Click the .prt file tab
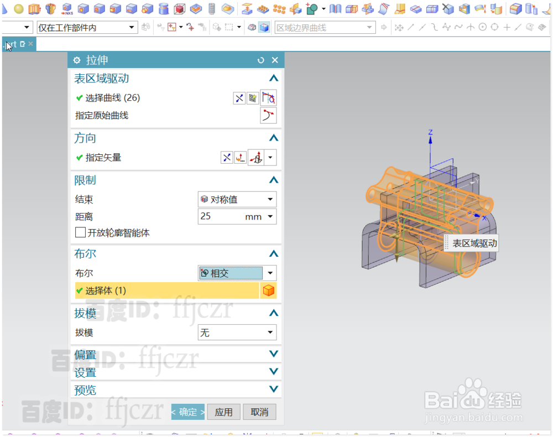 coord(18,44)
